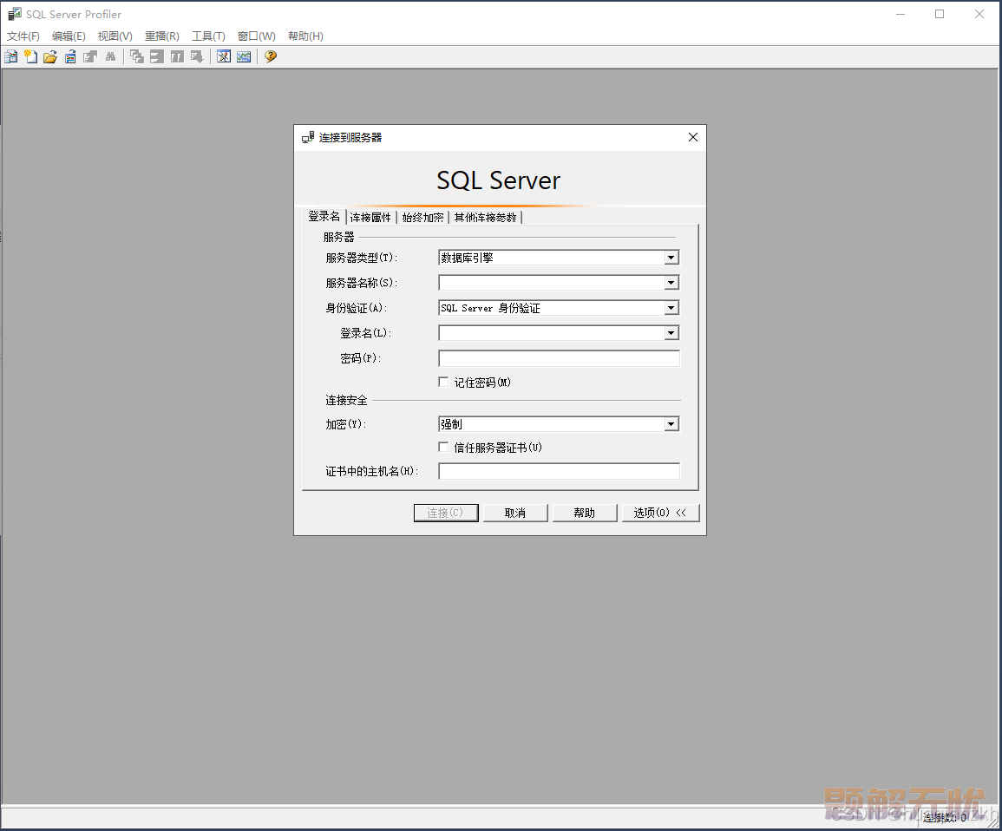Screen dimensions: 1002x831
Task: Open the 窗口(W) menu
Action: point(256,36)
